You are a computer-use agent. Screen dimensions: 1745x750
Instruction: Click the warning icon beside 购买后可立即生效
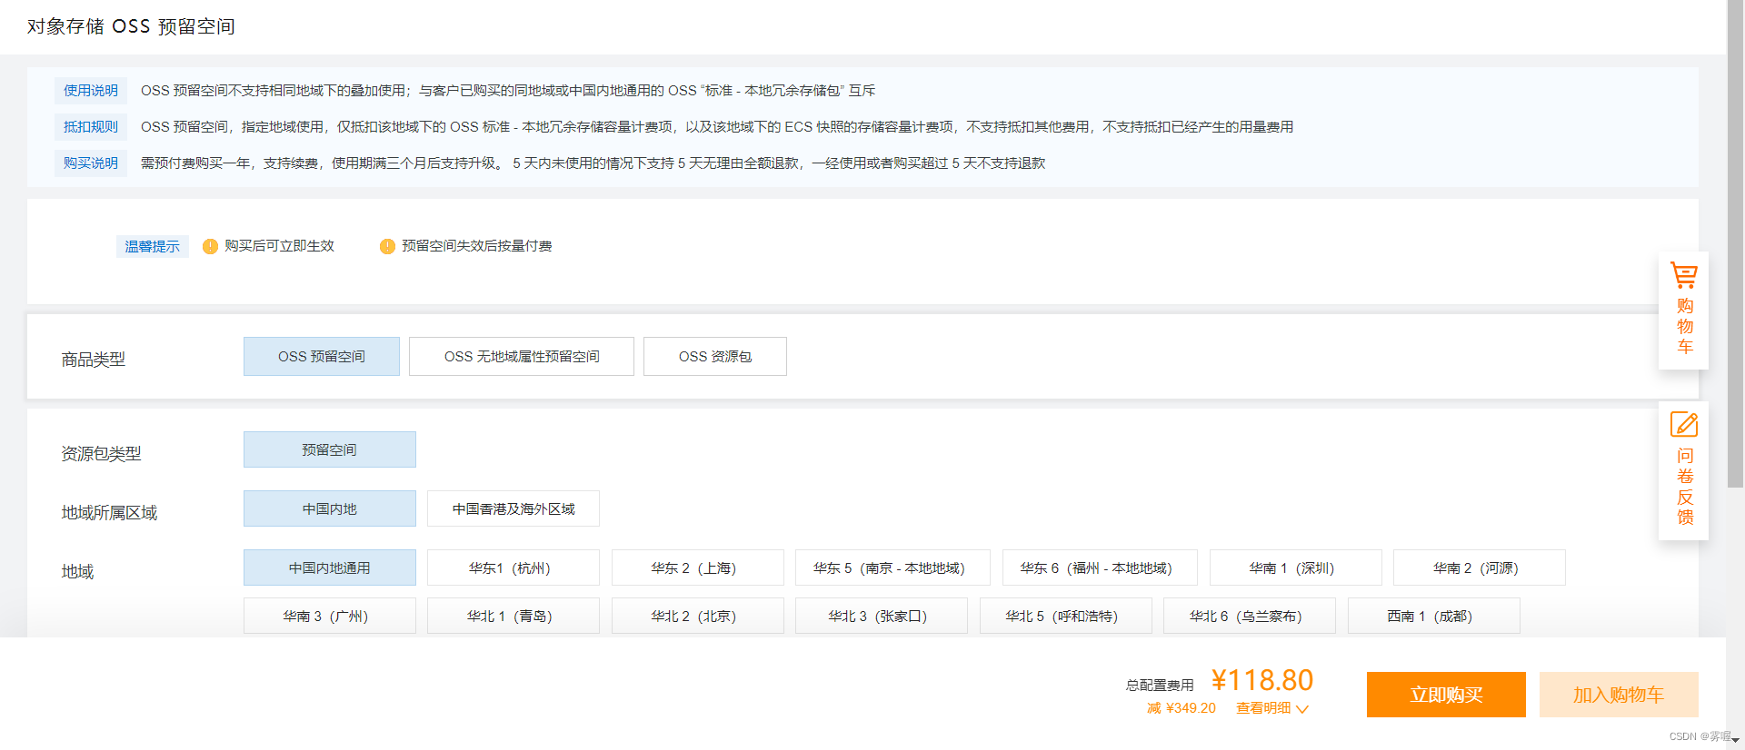tap(210, 246)
